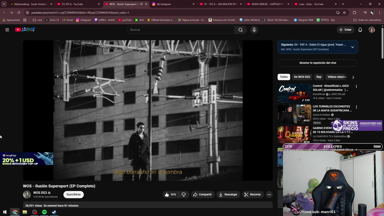Select the Todos filter chip
This screenshot has height=216, width=384.
pos(284,77)
